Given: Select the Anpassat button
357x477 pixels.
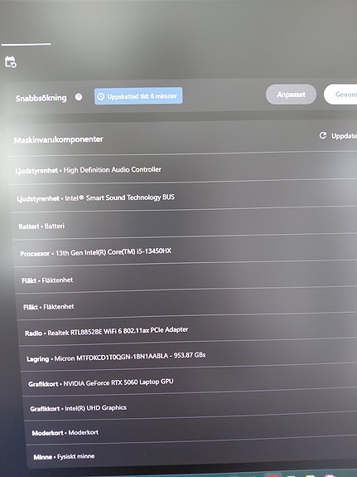Looking at the screenshot, I should coord(291,95).
